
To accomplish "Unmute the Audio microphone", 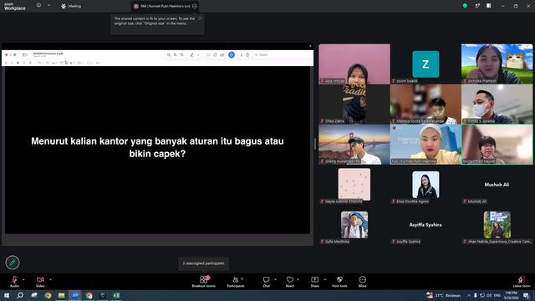I will coord(14,282).
